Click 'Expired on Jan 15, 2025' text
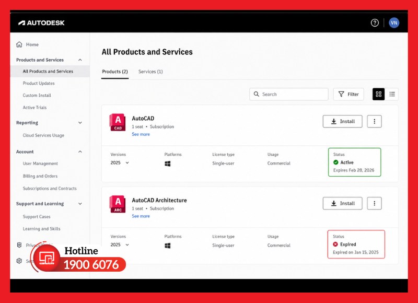The image size is (418, 303). [x=356, y=252]
